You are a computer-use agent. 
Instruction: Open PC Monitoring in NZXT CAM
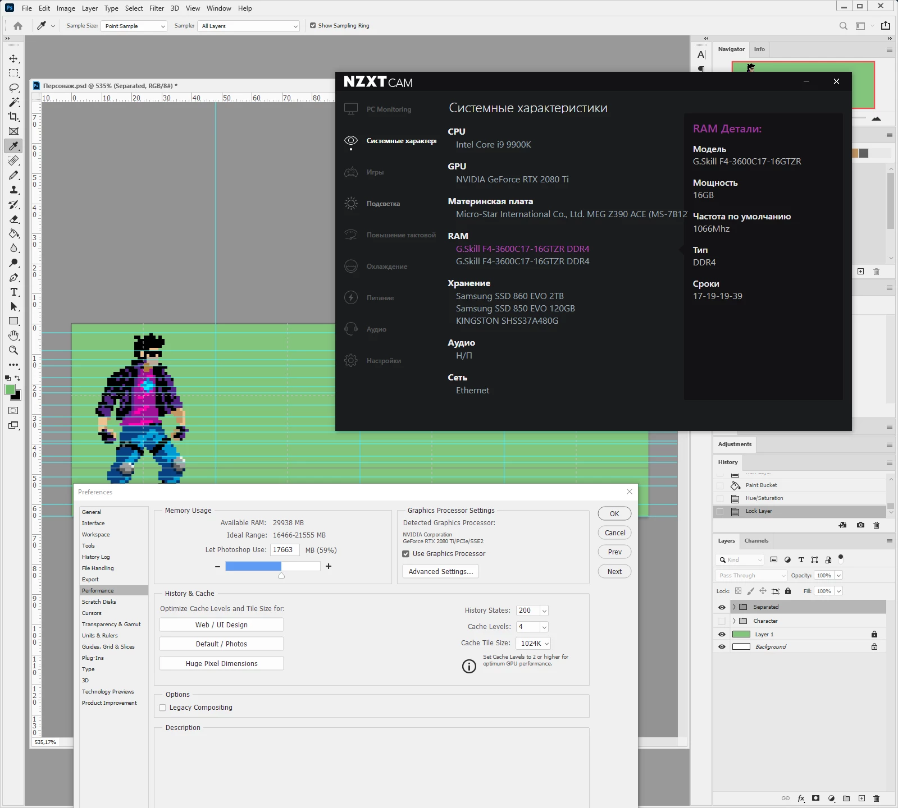(x=389, y=109)
